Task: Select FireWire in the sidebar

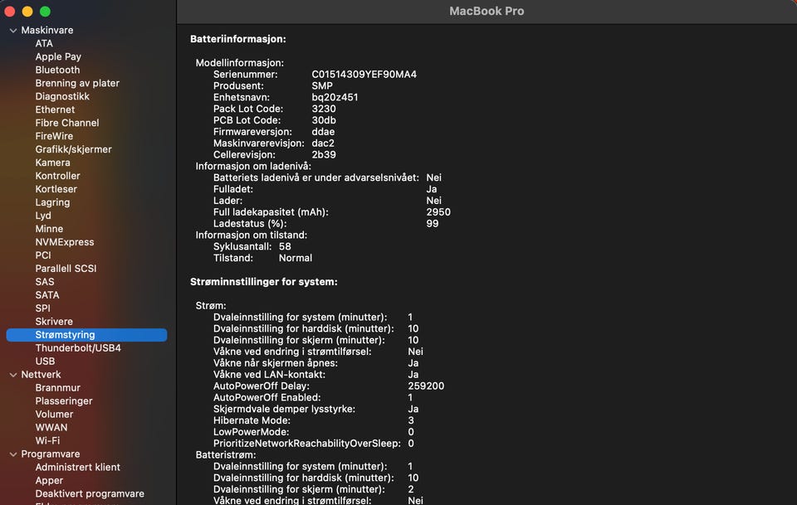Action: (54, 136)
